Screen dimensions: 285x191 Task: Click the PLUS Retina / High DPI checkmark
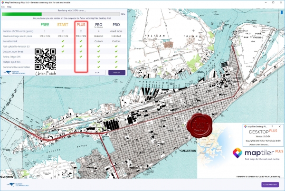pyautogui.click(x=81, y=57)
